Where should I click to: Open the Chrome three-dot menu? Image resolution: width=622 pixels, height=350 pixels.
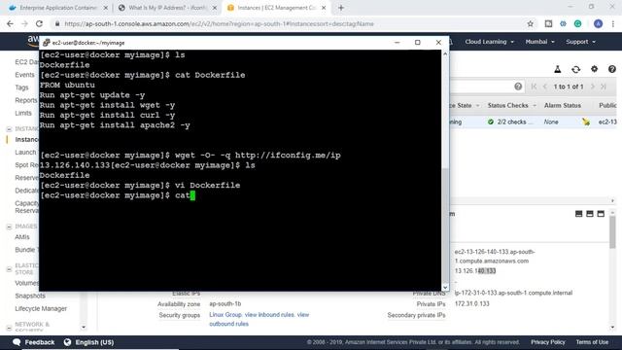click(x=613, y=23)
